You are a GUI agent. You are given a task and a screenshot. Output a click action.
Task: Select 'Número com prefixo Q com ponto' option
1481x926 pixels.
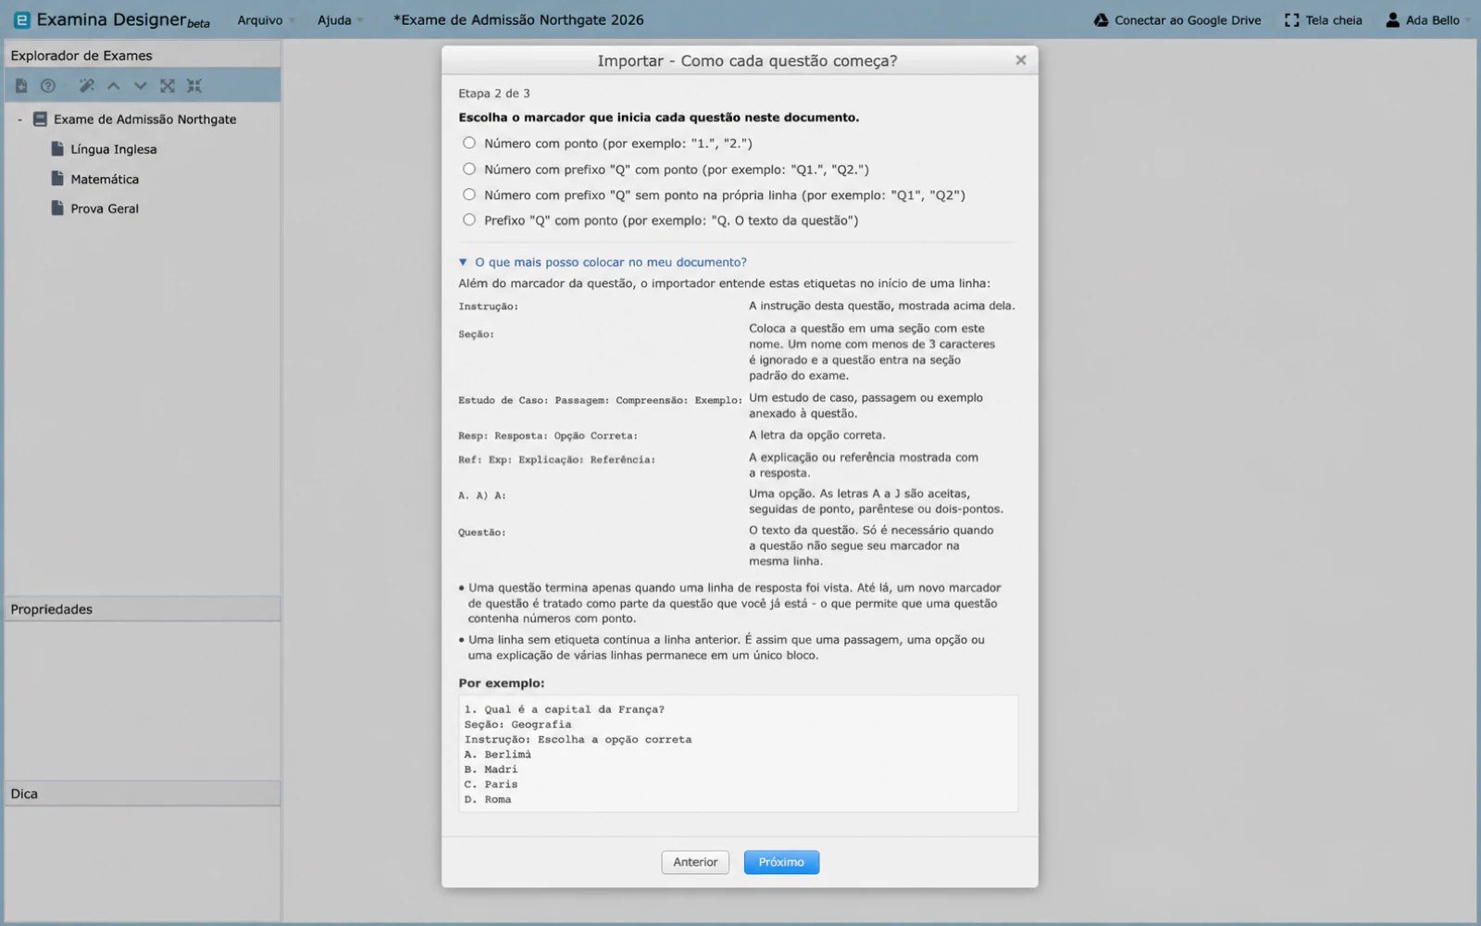click(469, 169)
